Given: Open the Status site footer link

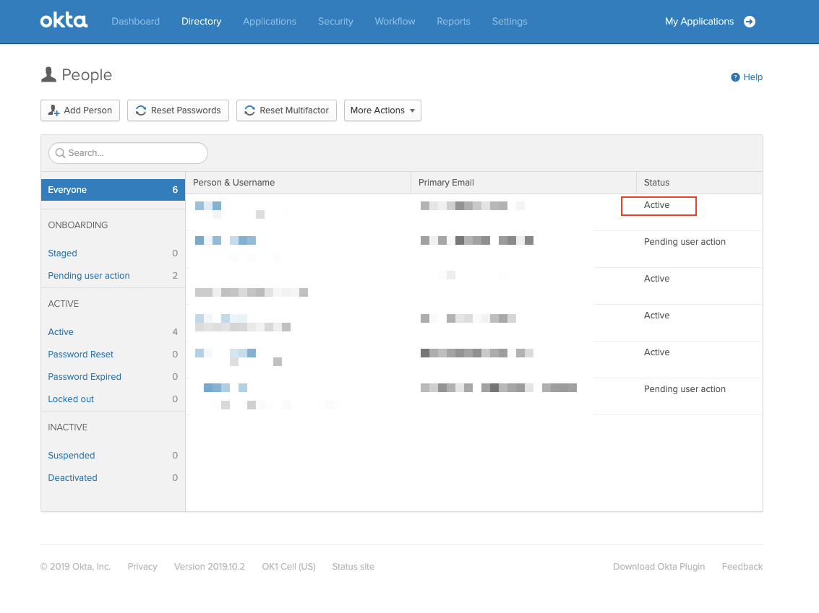Looking at the screenshot, I should pos(353,567).
